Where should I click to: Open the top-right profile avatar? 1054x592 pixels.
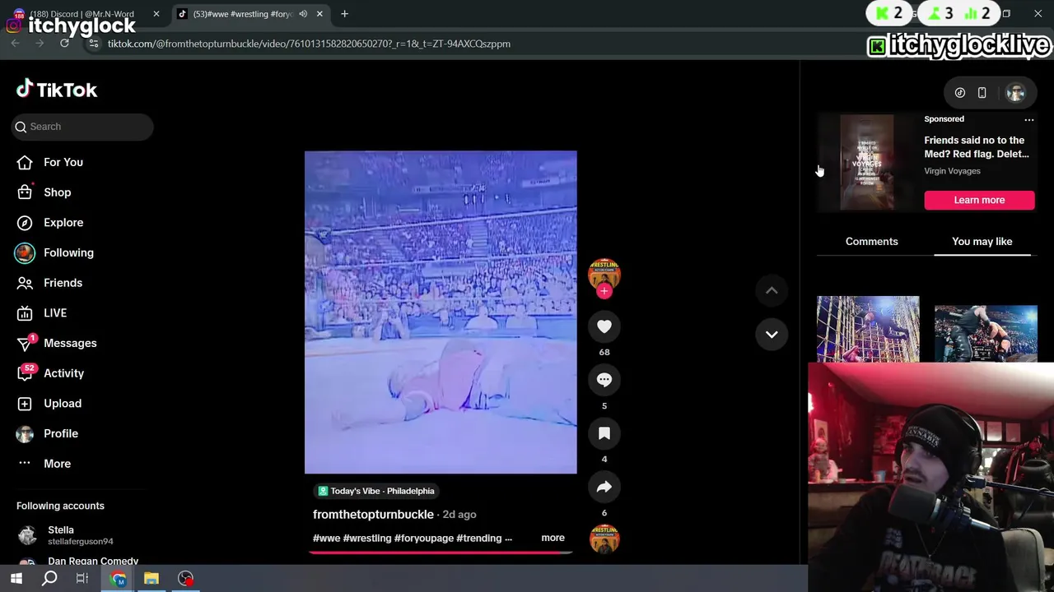click(1015, 93)
